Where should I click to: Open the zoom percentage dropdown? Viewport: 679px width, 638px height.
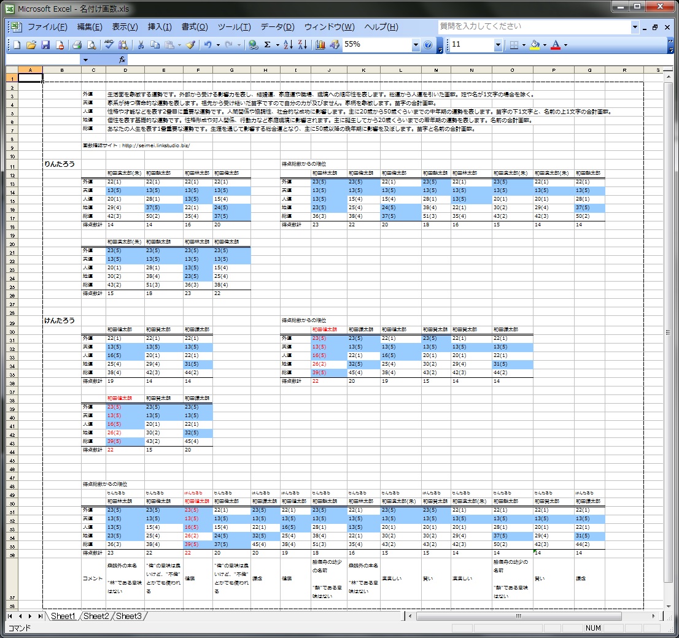point(416,45)
